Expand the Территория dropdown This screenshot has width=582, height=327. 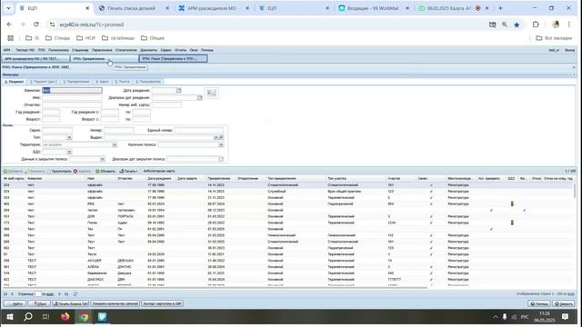(115, 144)
